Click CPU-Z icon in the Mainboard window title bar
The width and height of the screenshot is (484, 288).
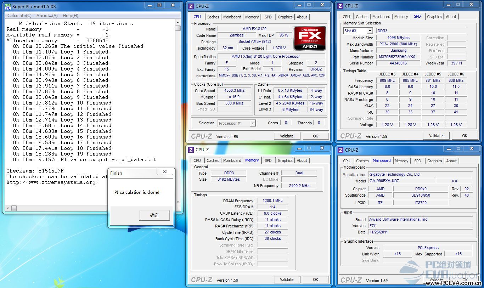[x=341, y=150]
